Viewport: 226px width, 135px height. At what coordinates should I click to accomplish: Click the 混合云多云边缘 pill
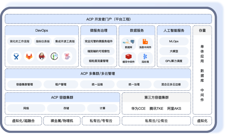171,85
